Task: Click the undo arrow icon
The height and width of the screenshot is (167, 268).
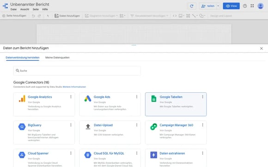Action: pyautogui.click(x=33, y=16)
